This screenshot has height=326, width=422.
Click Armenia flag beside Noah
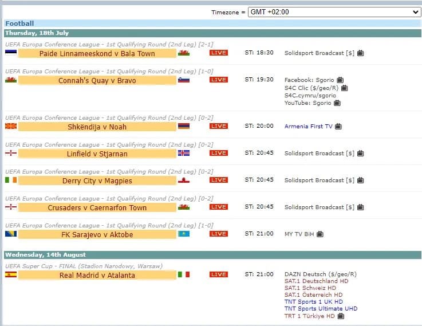184,126
